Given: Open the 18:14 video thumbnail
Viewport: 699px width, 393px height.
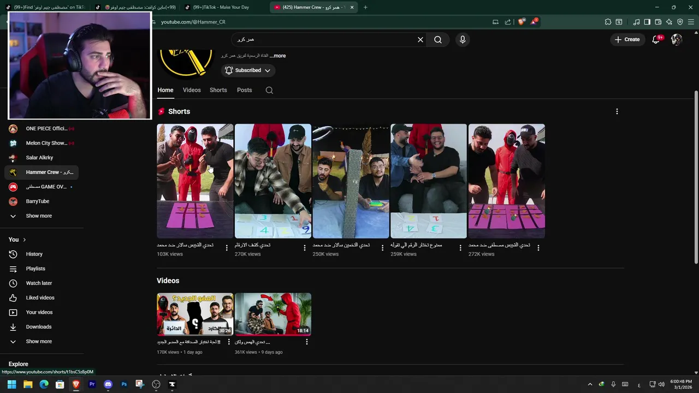Looking at the screenshot, I should 273,314.
